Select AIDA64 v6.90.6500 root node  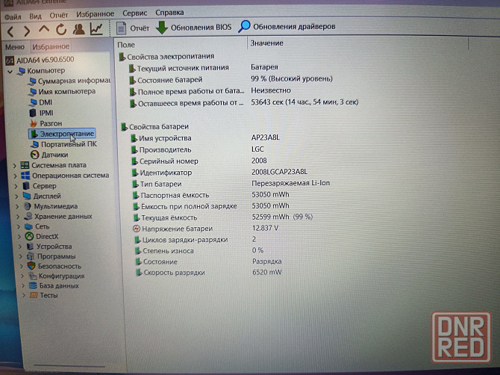pos(40,60)
